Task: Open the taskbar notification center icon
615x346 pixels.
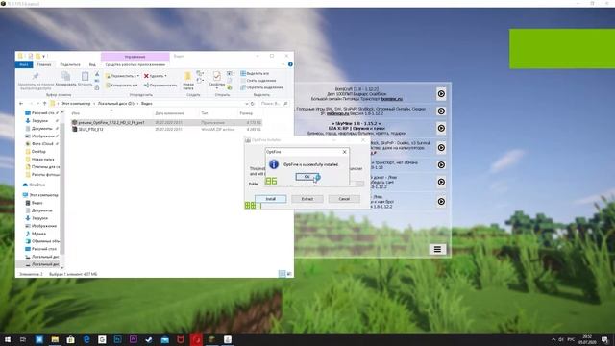Action: pyautogui.click(x=605, y=339)
